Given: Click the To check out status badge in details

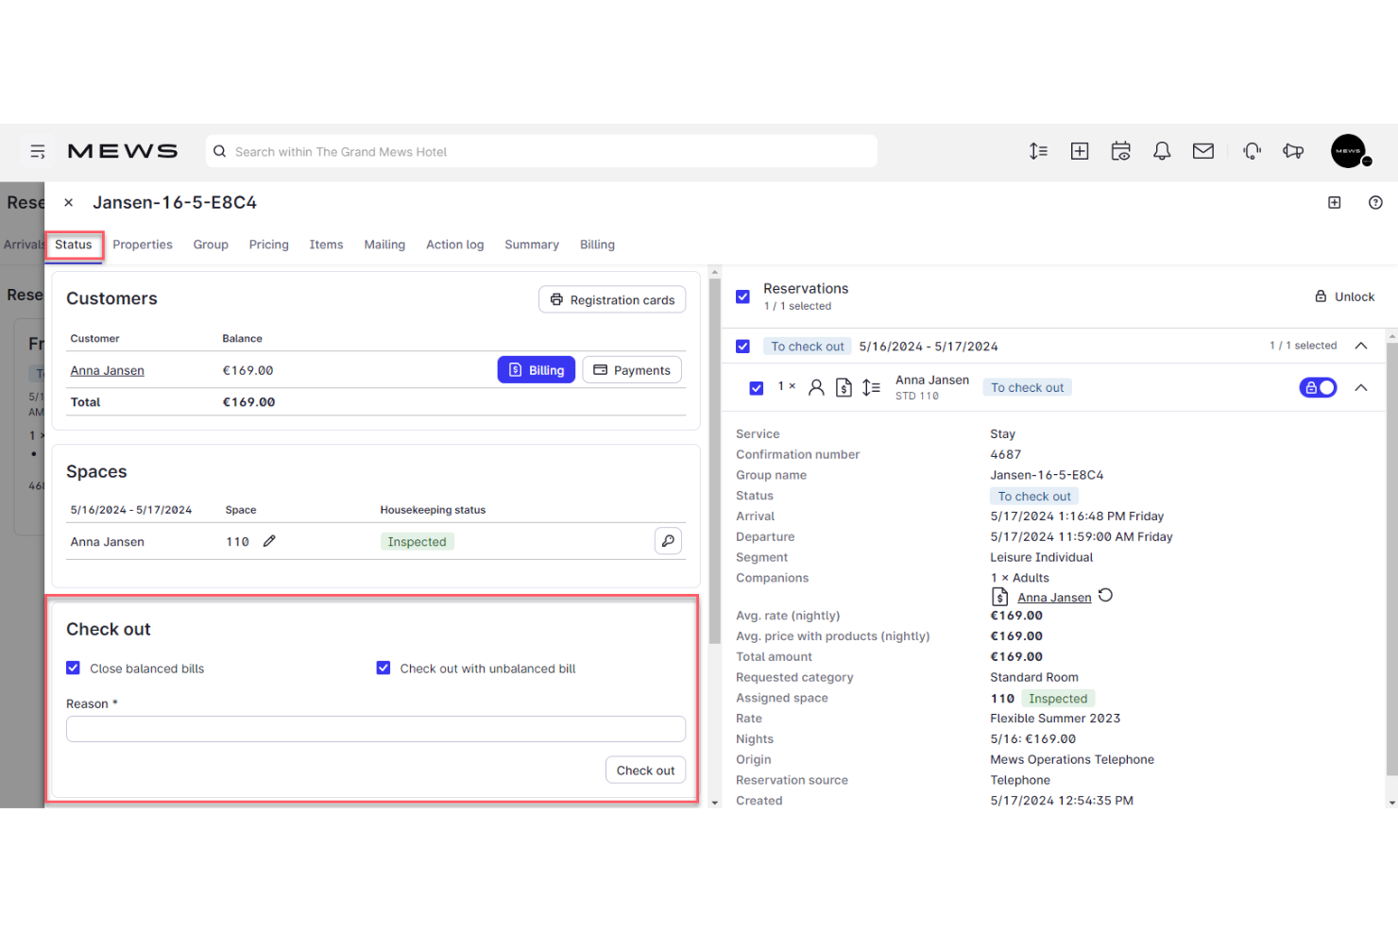Looking at the screenshot, I should pyautogui.click(x=1034, y=497).
